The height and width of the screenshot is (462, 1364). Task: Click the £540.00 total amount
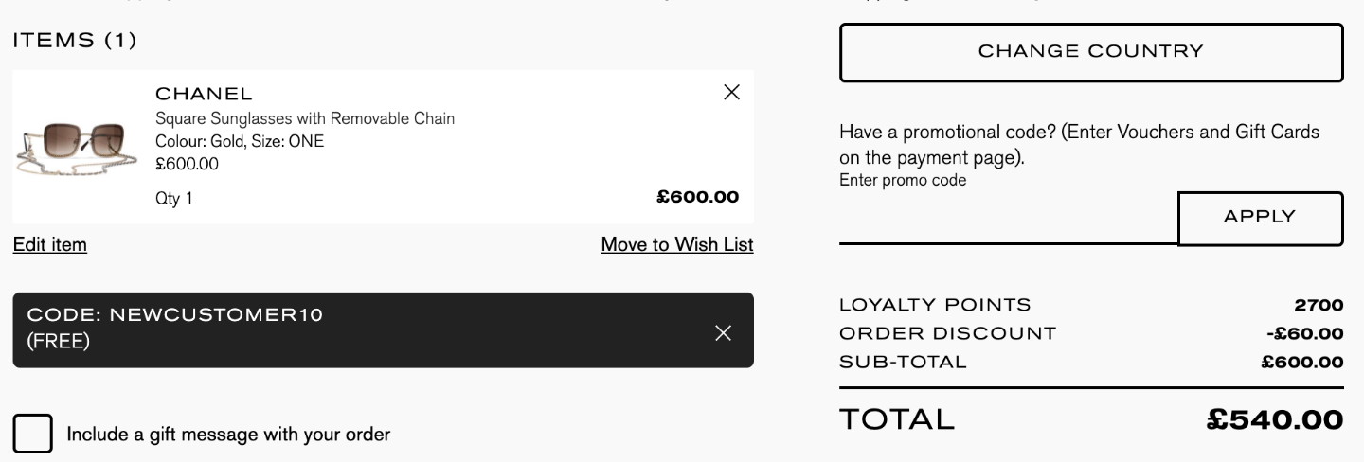pos(1275,418)
